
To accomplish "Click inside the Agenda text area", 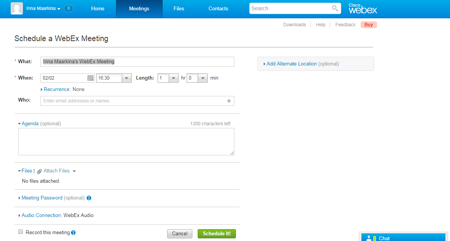I will pos(126,141).
